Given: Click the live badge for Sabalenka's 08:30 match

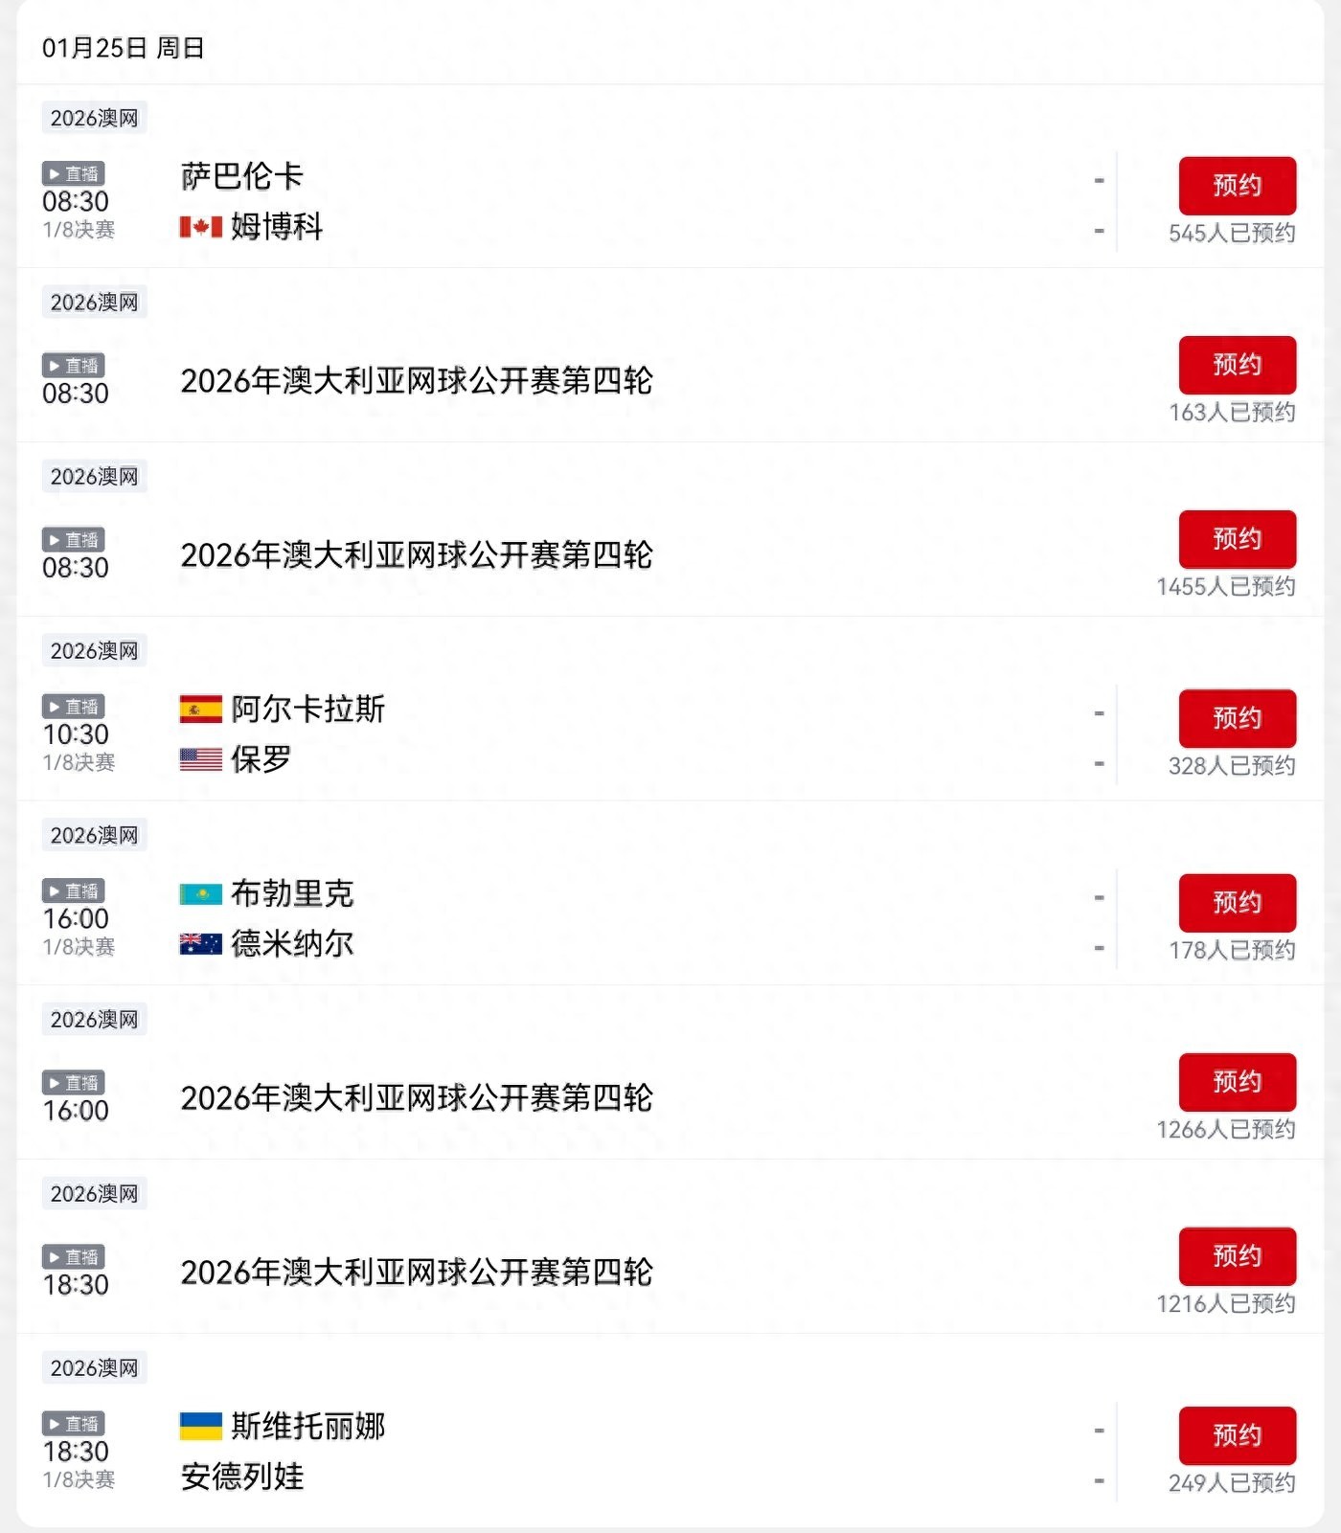Looking at the screenshot, I should pos(73,173).
